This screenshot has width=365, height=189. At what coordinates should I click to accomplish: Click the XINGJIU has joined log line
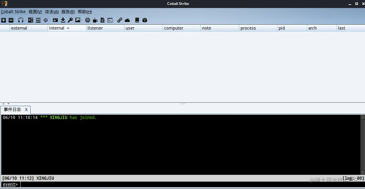[x=50, y=117]
